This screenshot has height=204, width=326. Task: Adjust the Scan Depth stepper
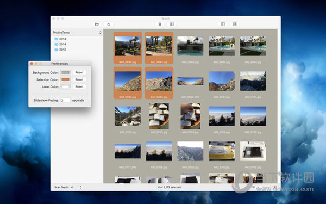pyautogui.click(x=80, y=187)
